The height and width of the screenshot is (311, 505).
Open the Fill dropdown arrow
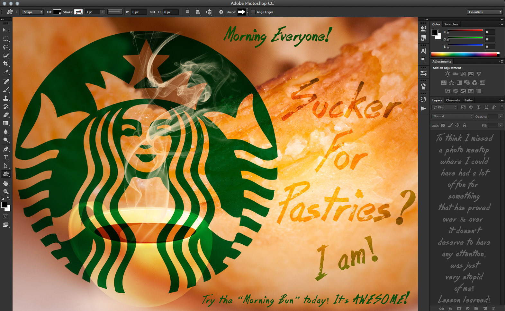tap(500, 125)
